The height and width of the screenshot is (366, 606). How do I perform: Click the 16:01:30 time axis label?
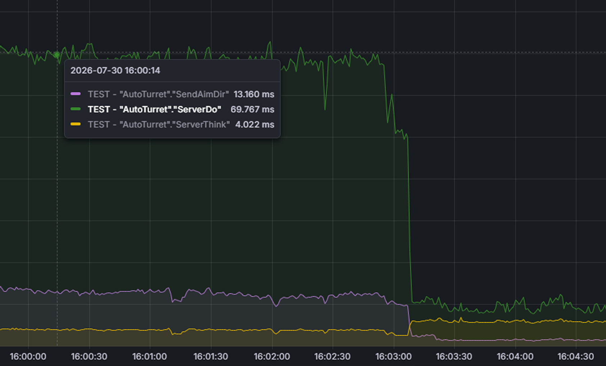211,357
